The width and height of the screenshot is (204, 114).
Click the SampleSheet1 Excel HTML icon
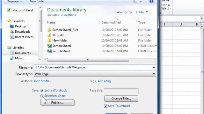[x=49, y=46]
